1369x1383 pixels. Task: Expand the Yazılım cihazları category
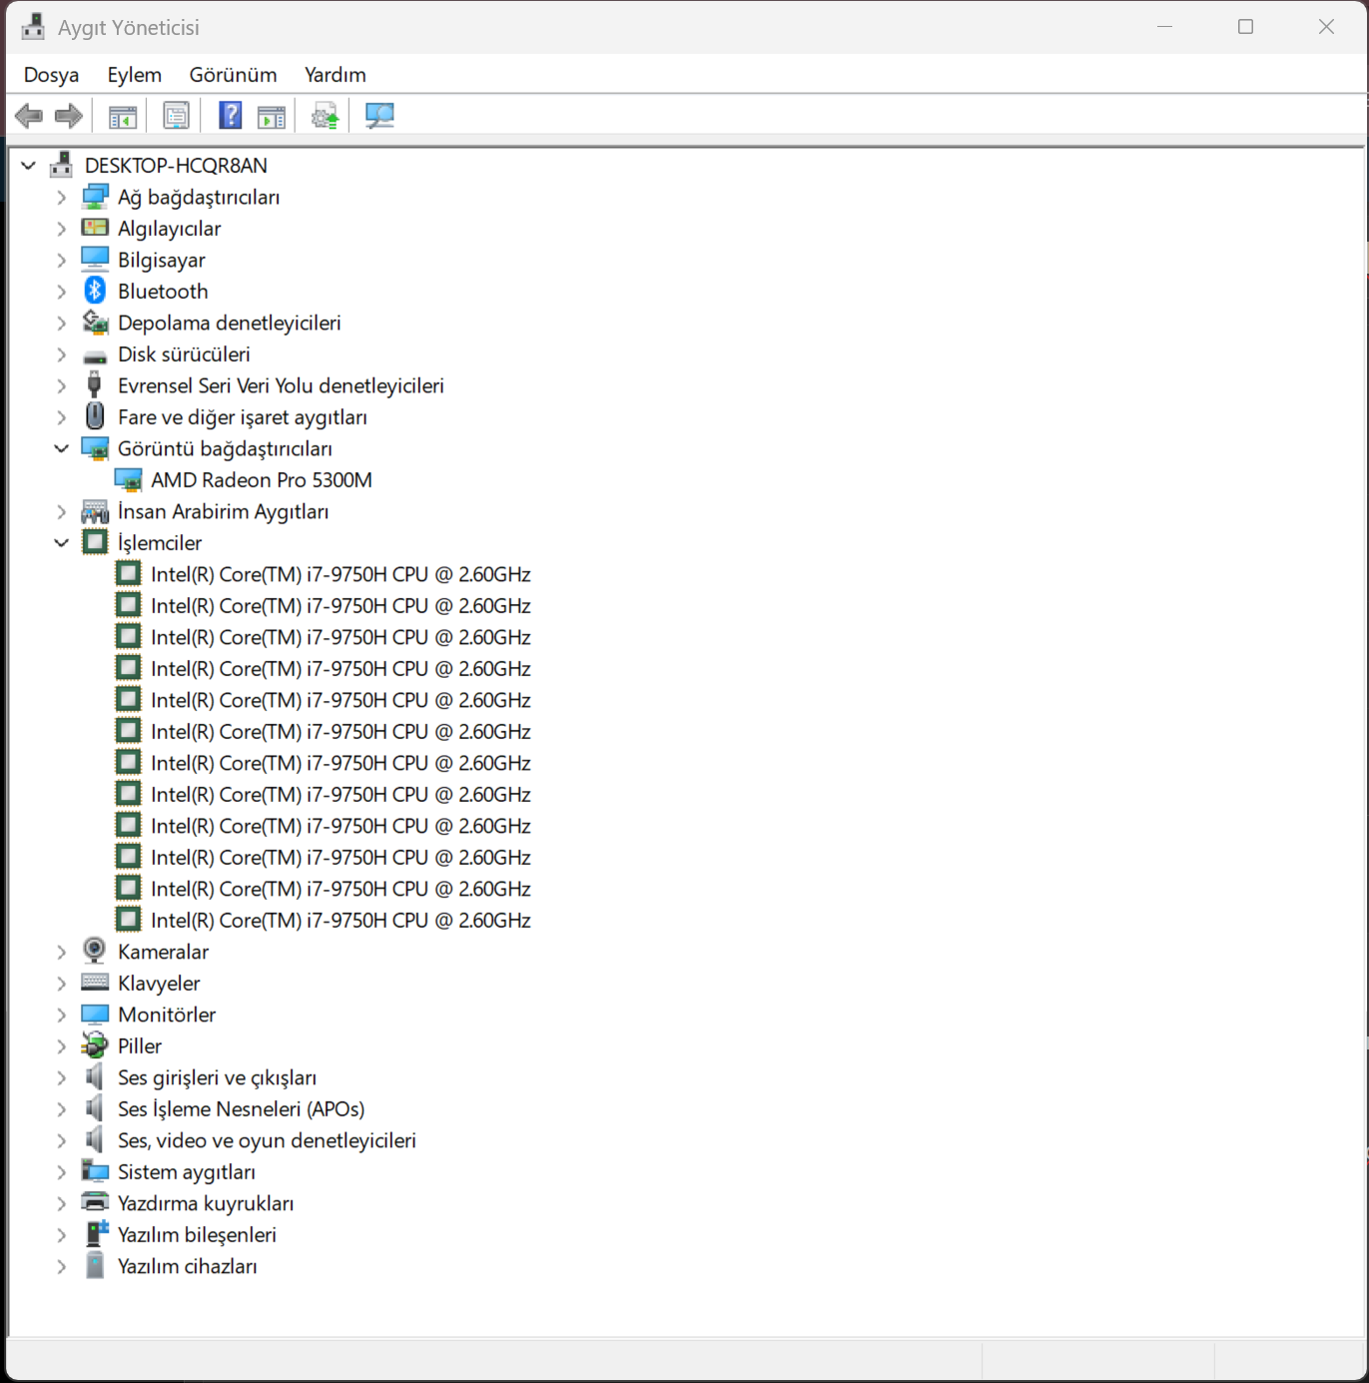62,1266
